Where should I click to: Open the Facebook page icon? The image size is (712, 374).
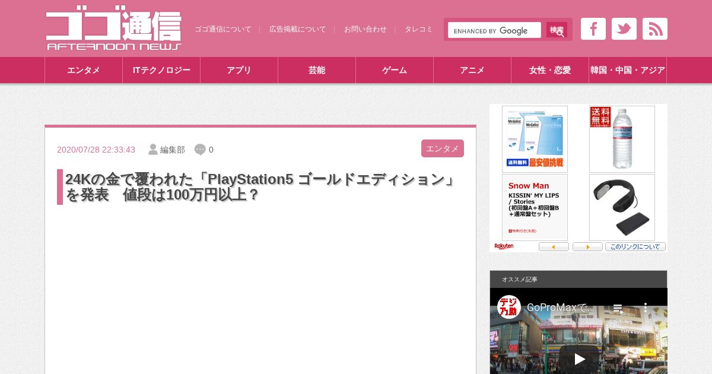pyautogui.click(x=593, y=29)
